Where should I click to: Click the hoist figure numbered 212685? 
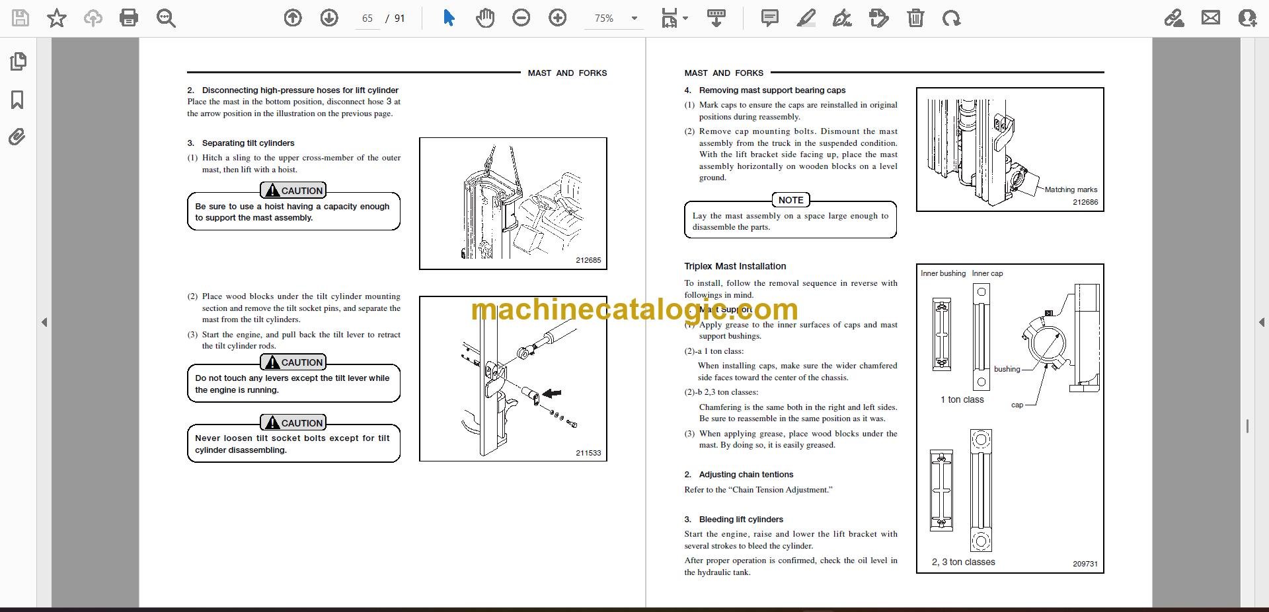click(513, 203)
